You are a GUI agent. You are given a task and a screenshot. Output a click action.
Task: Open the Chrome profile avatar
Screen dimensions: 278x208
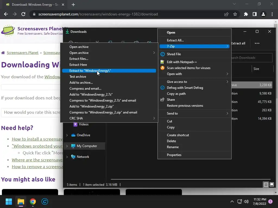pos(263,14)
